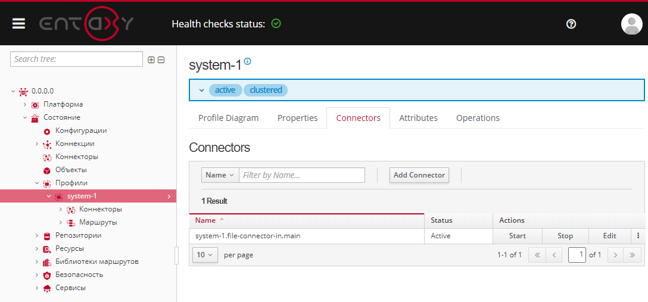Click the Ресурсы node icon

click(x=47, y=249)
